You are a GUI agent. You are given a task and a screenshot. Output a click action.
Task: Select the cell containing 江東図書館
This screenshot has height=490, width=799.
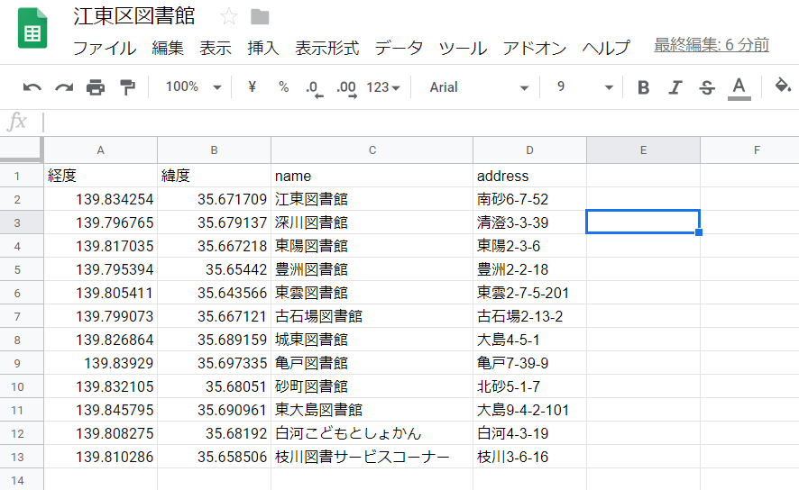pos(372,199)
